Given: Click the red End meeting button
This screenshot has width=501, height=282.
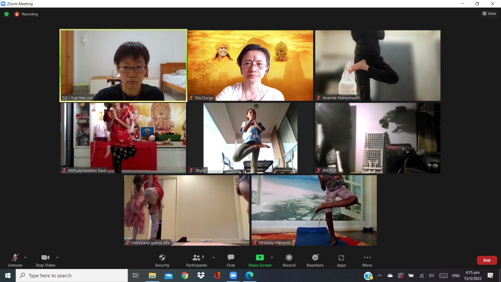Looking at the screenshot, I should tap(487, 260).
